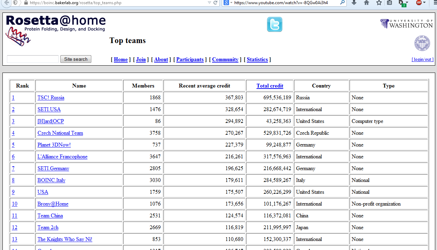Image resolution: width=437 pixels, height=250 pixels.
Task: Reload the page with the refresh icon
Action: [x=216, y=3]
